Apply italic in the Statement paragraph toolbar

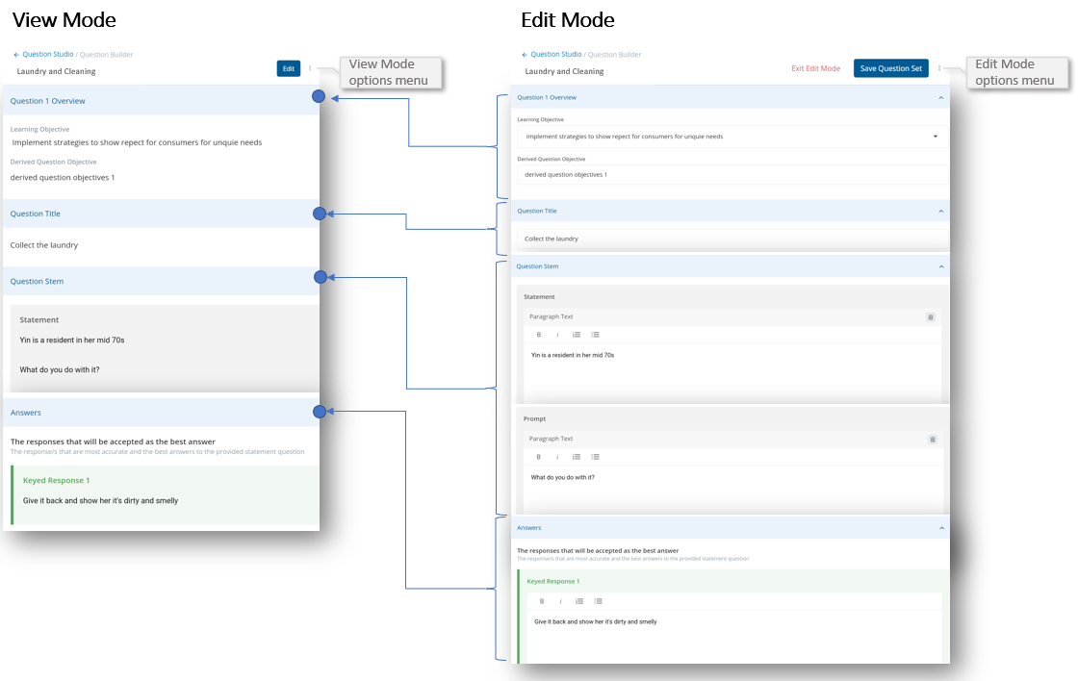(x=557, y=335)
